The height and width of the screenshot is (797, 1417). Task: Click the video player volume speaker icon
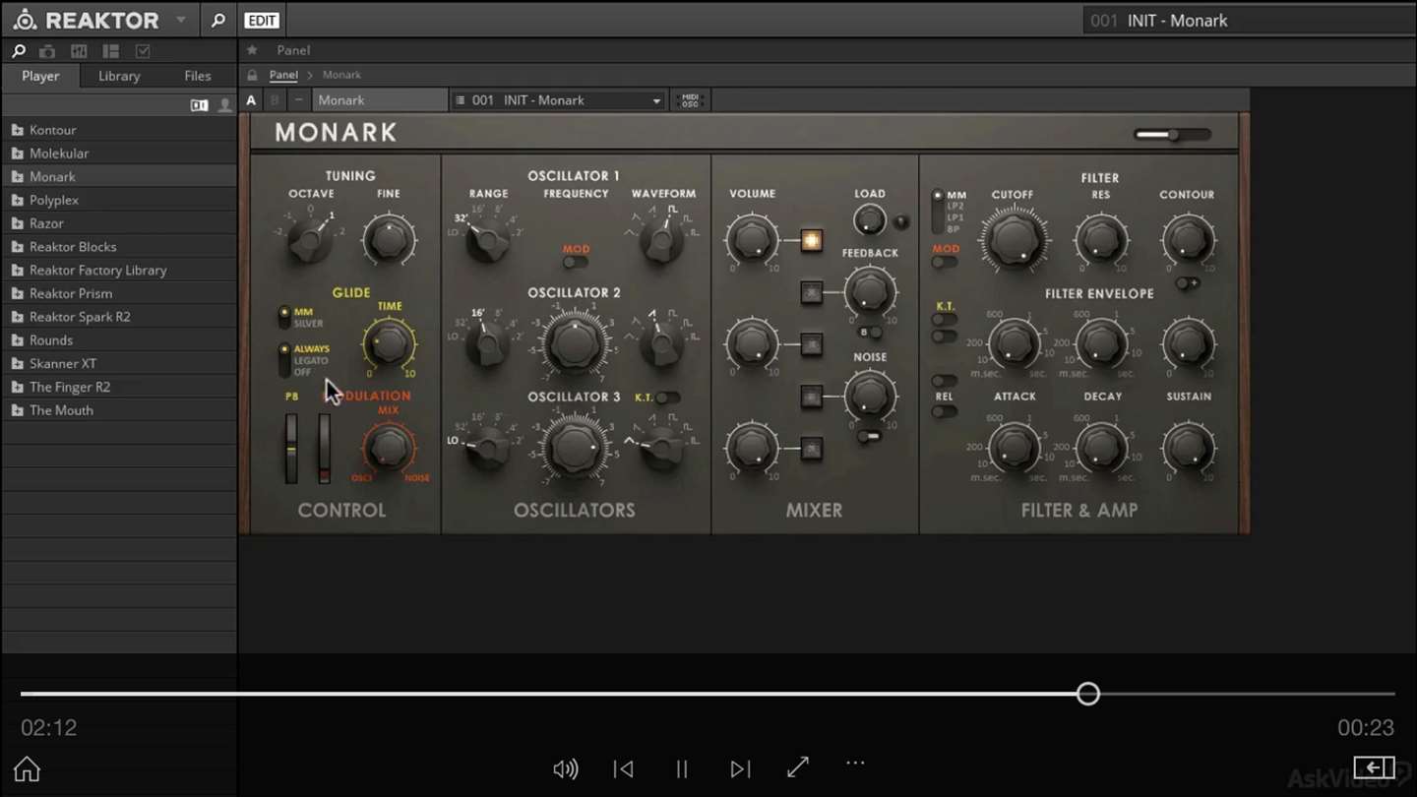(565, 768)
